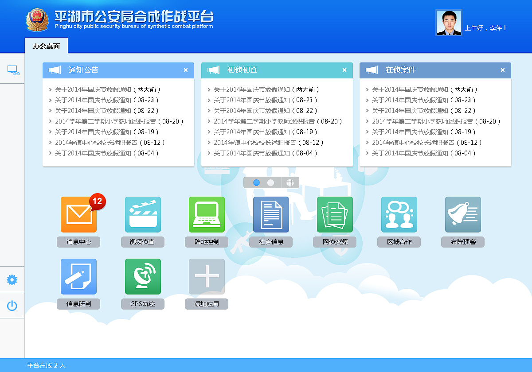The height and width of the screenshot is (372, 532).
Task: Switch to the 办公桌面 tab
Action: pos(47,46)
